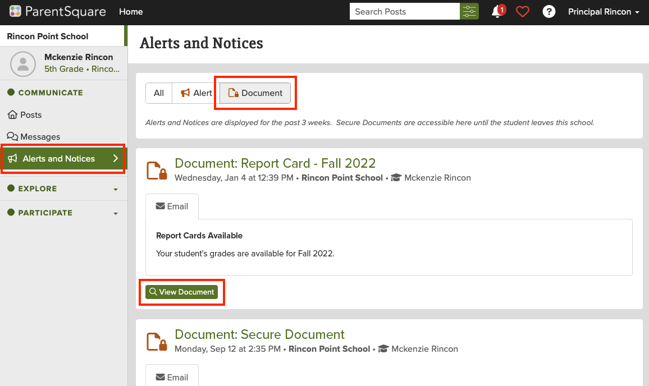Click Mckenzie Rincon's profile avatar icon
This screenshot has height=386, width=649.
23,64
